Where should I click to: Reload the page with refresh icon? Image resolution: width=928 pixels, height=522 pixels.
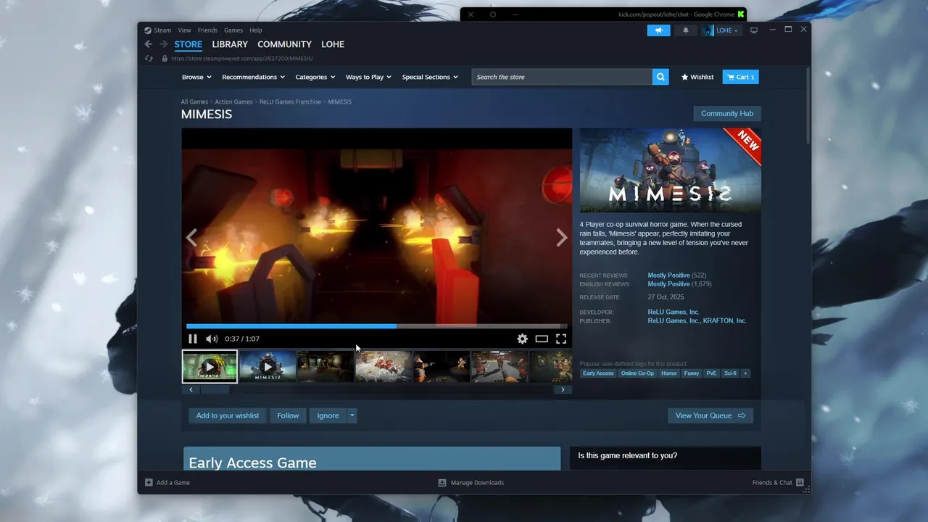(149, 59)
